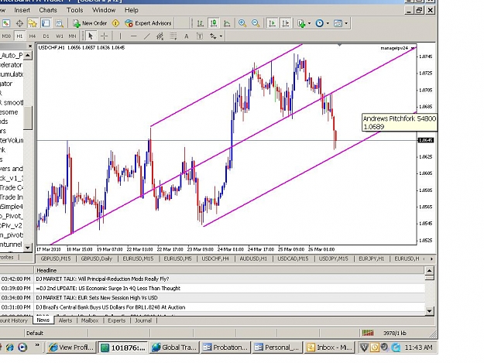Open the Indicators dropdown arrow
The height and width of the screenshot is (363, 484).
pyautogui.click(x=309, y=23)
